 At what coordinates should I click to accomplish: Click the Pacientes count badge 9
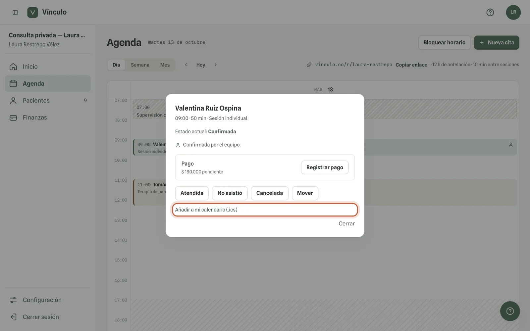[85, 101]
